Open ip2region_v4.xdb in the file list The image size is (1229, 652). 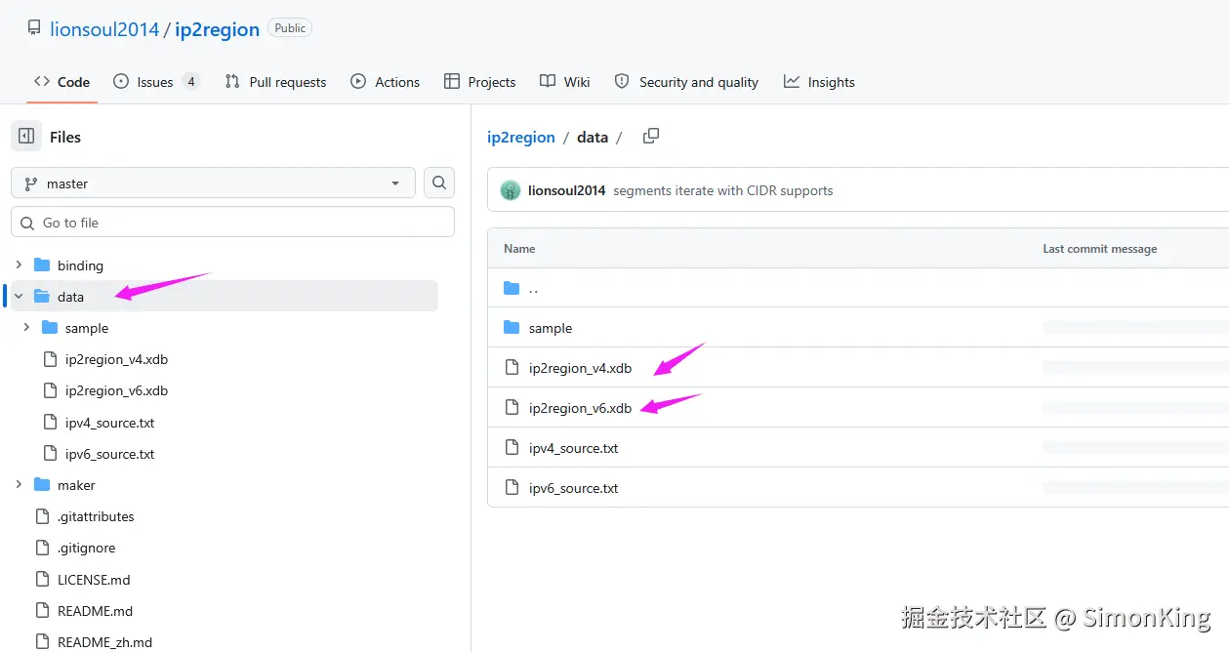coord(580,368)
